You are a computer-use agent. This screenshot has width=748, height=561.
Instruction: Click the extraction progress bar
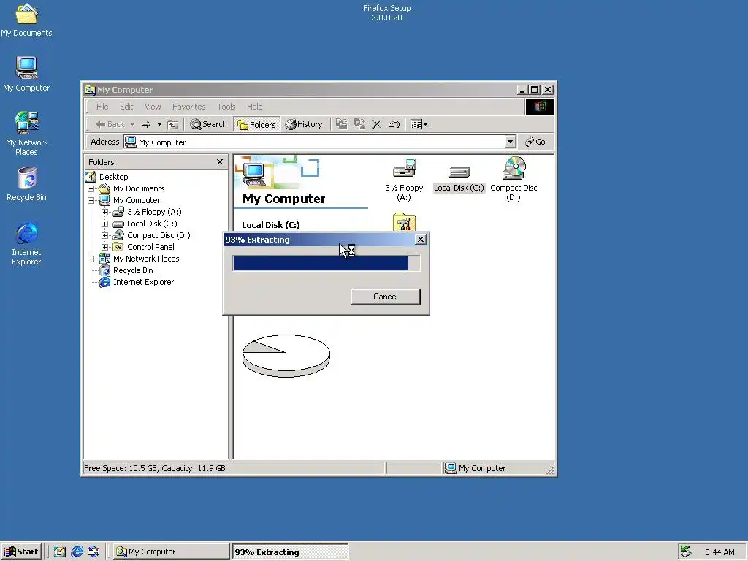(327, 263)
